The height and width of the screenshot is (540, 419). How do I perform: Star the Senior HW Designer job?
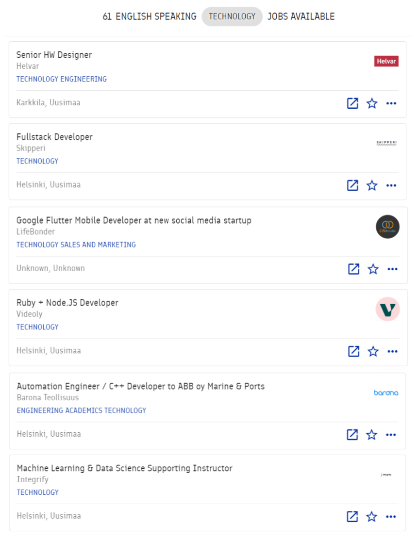[372, 103]
